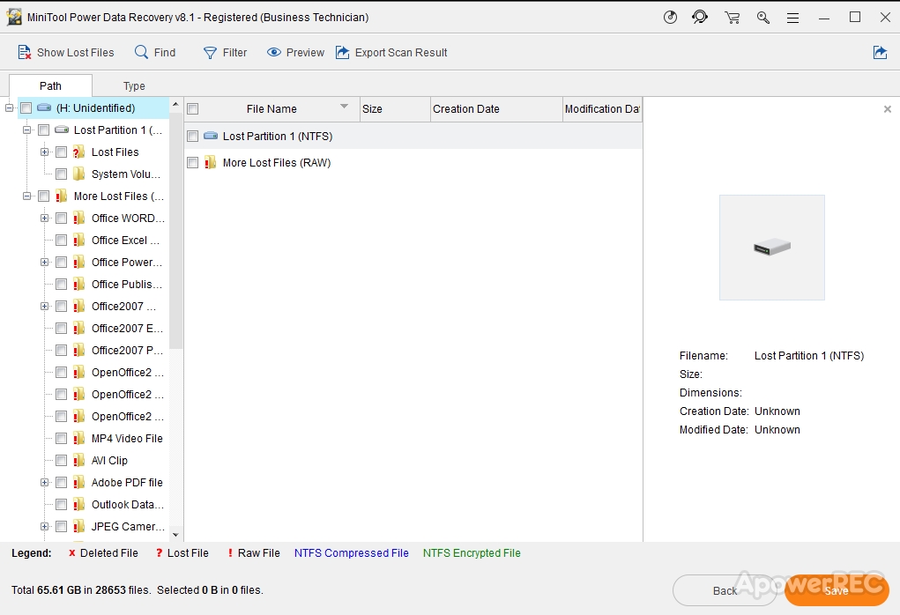
Task: Click the register key icon
Action: [x=762, y=18]
